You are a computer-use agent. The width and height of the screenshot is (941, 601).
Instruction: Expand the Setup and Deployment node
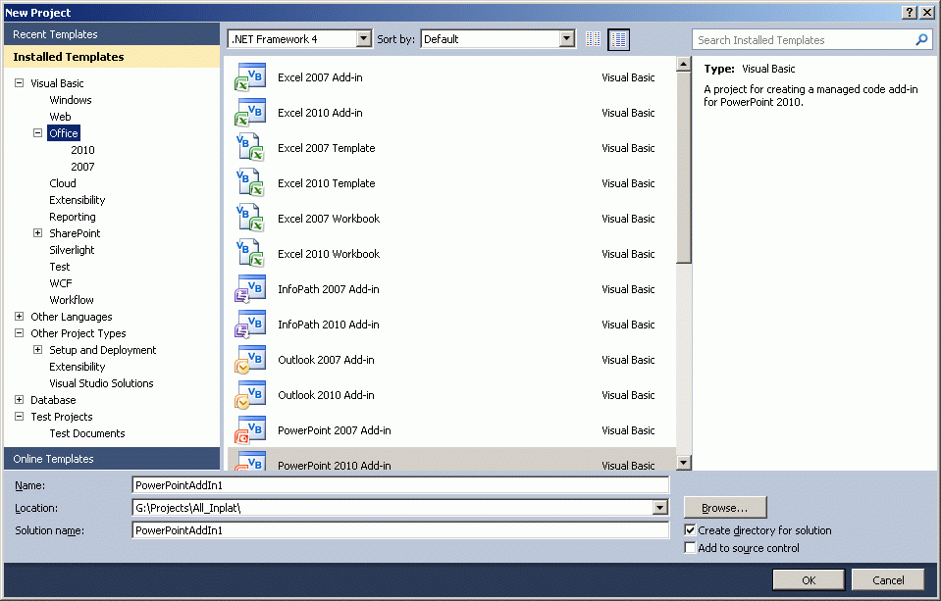(x=38, y=350)
